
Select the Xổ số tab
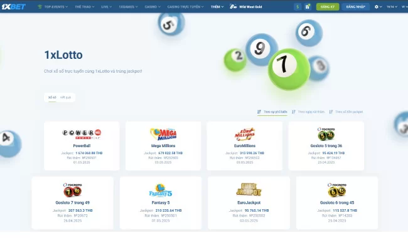point(52,97)
